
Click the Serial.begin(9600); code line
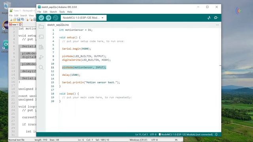(x=76, y=49)
